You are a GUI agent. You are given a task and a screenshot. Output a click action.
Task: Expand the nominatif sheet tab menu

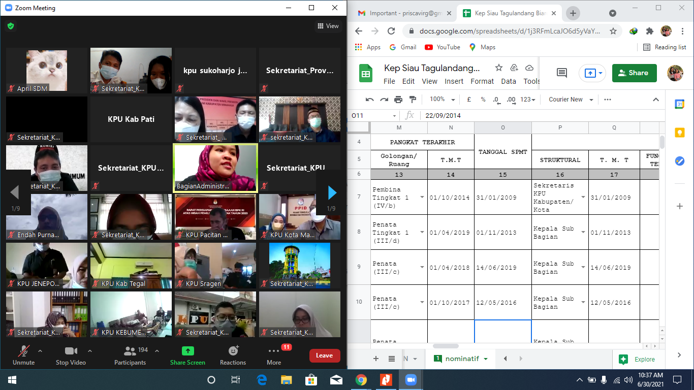click(486, 359)
